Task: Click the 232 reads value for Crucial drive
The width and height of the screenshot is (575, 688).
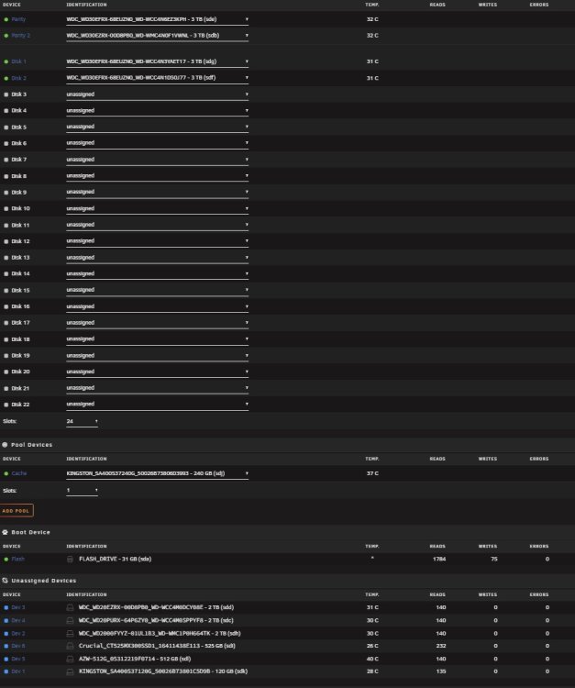Action: (x=441, y=646)
